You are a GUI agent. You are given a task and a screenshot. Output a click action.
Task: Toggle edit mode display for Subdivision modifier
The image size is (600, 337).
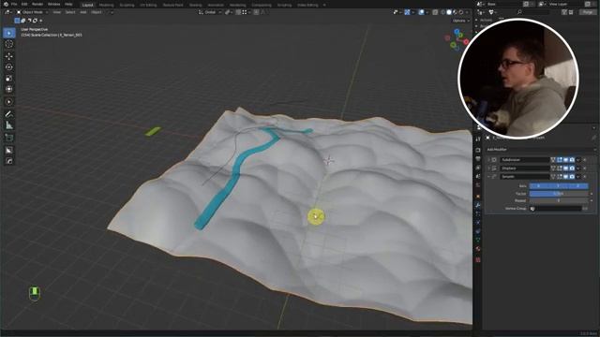pyautogui.click(x=560, y=160)
